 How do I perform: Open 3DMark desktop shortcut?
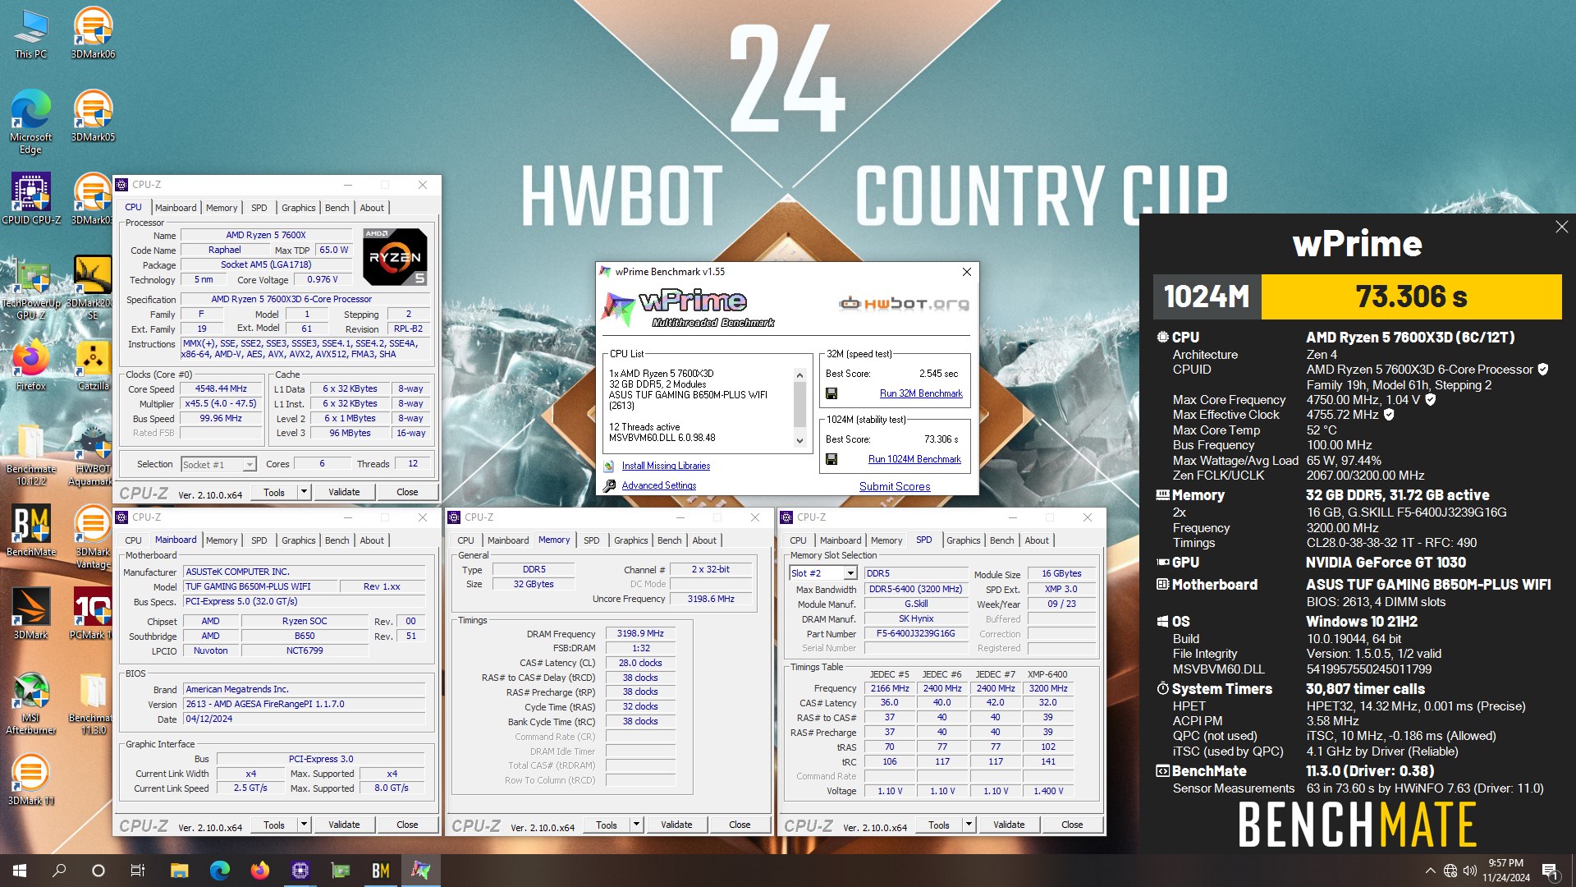pos(30,614)
